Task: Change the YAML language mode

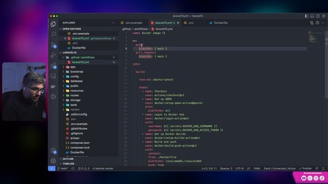Action: 257,168
